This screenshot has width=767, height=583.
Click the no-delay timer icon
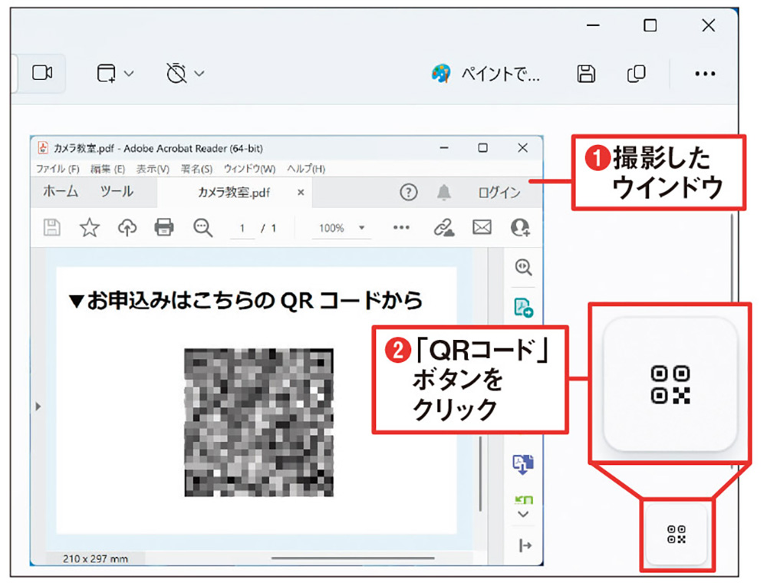176,74
